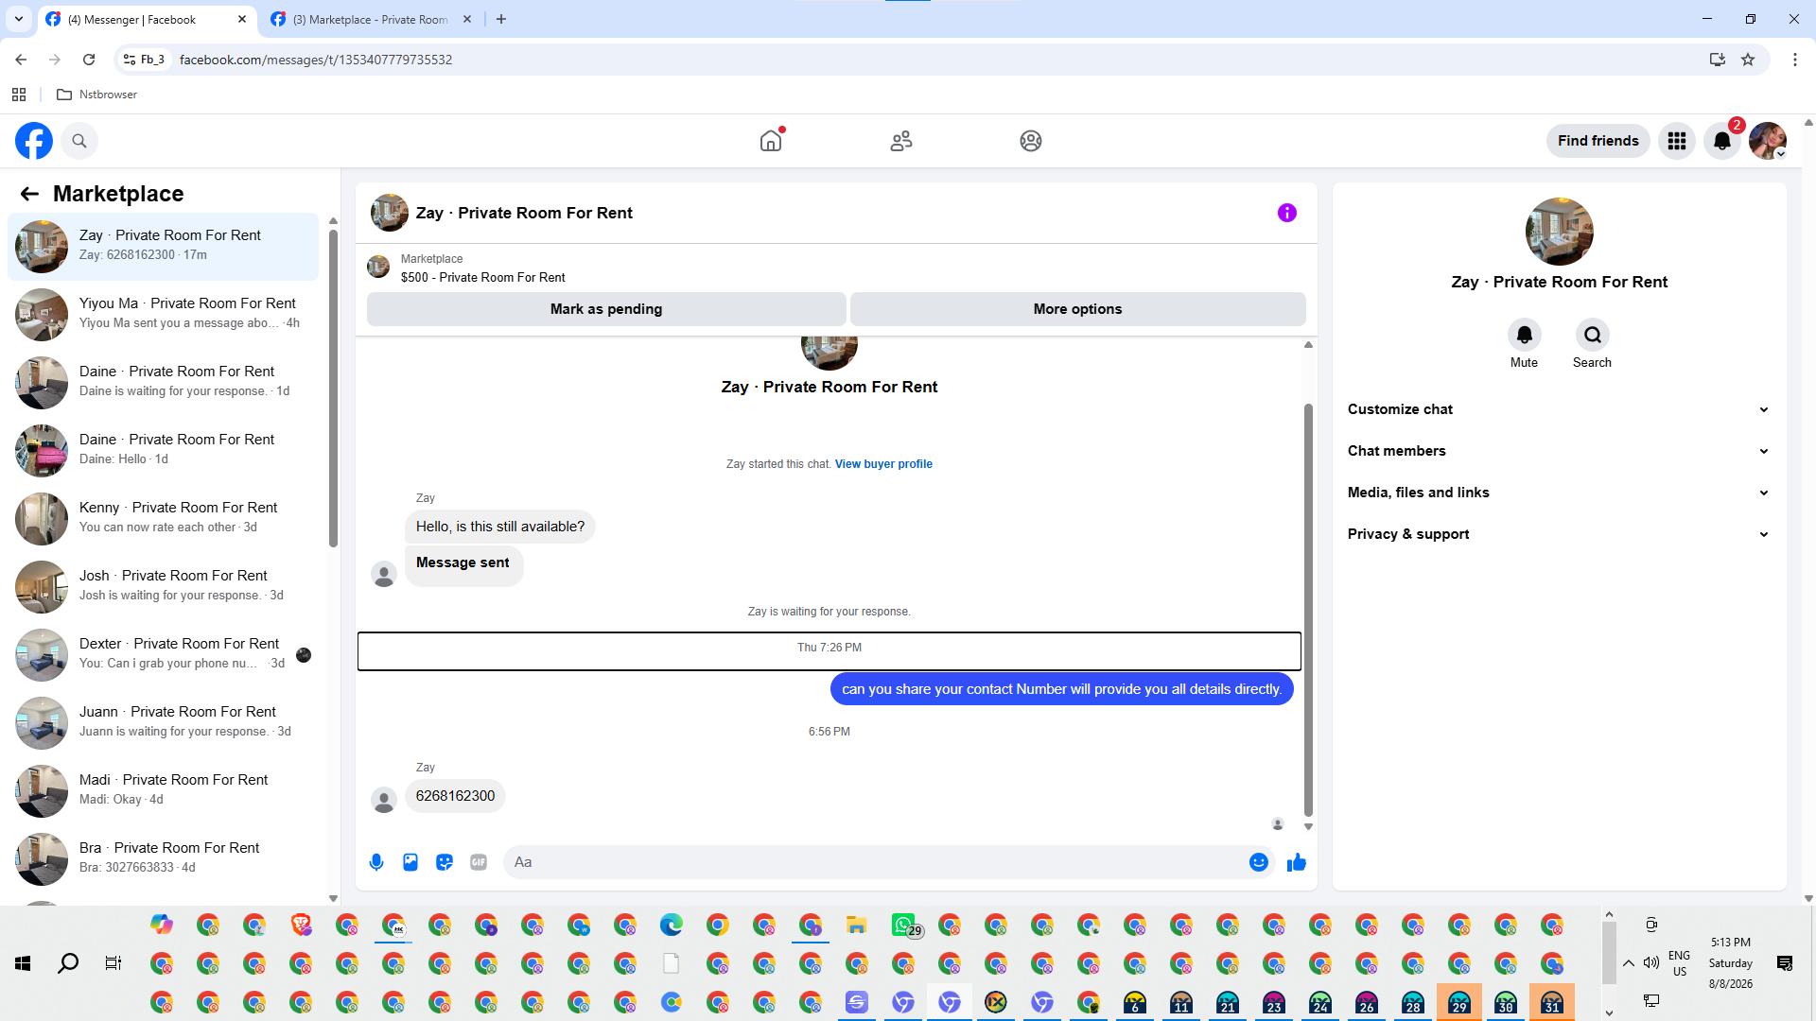Open the Josh Private Room For Rent chat
The image size is (1816, 1021).
(x=163, y=587)
